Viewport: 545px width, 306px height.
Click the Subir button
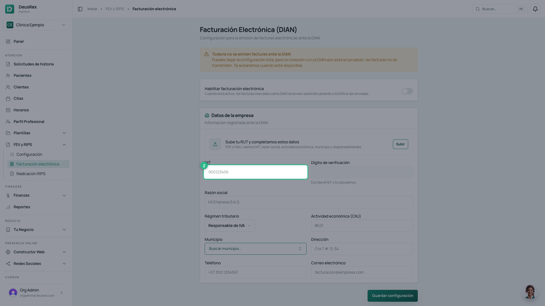(x=400, y=144)
